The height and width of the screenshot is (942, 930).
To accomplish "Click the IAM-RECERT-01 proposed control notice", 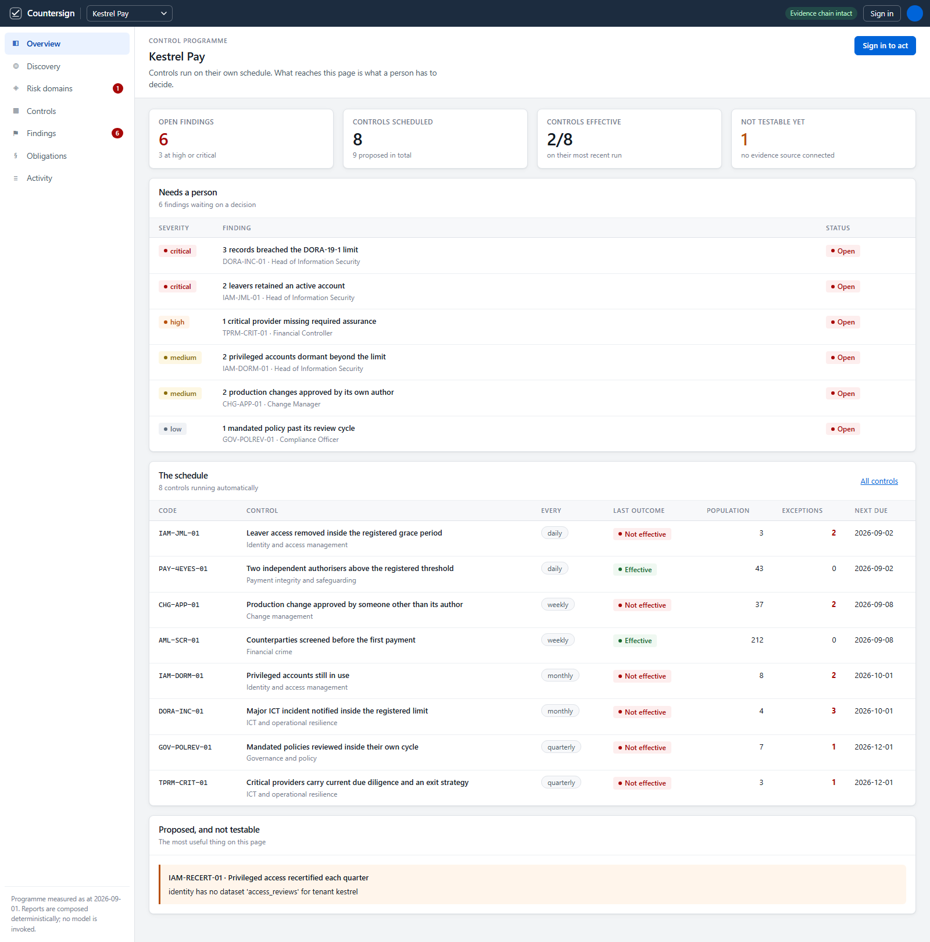I will tap(532, 884).
